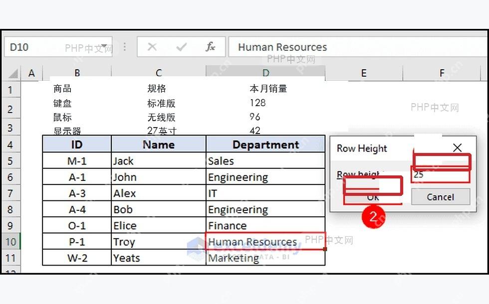Click the Row height input field with 25
The height and width of the screenshot is (304, 489).
[440, 175]
